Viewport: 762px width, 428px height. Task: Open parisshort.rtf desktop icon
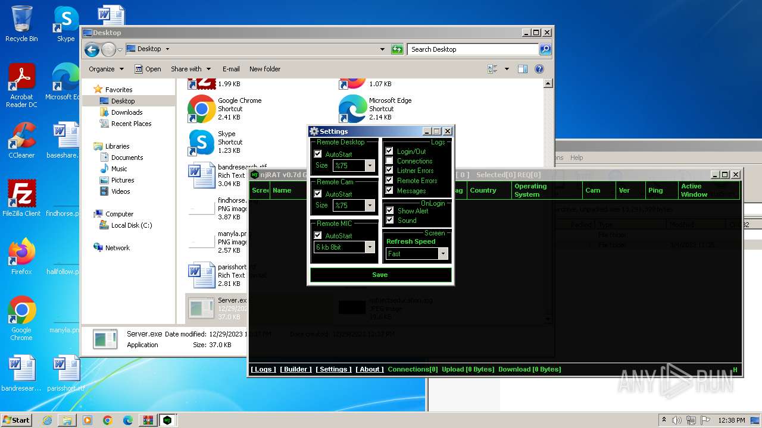click(66, 373)
